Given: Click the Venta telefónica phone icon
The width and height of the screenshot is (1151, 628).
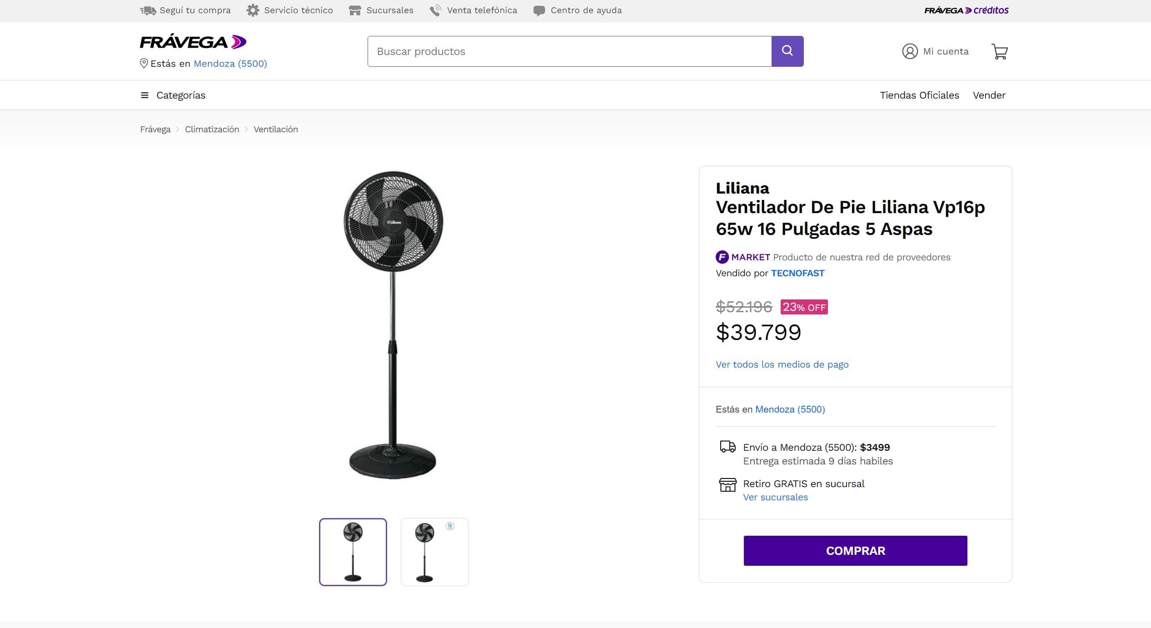Looking at the screenshot, I should click(434, 10).
